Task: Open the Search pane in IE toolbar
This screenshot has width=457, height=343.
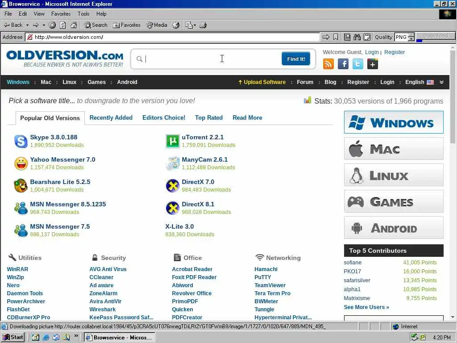Action: point(96,25)
